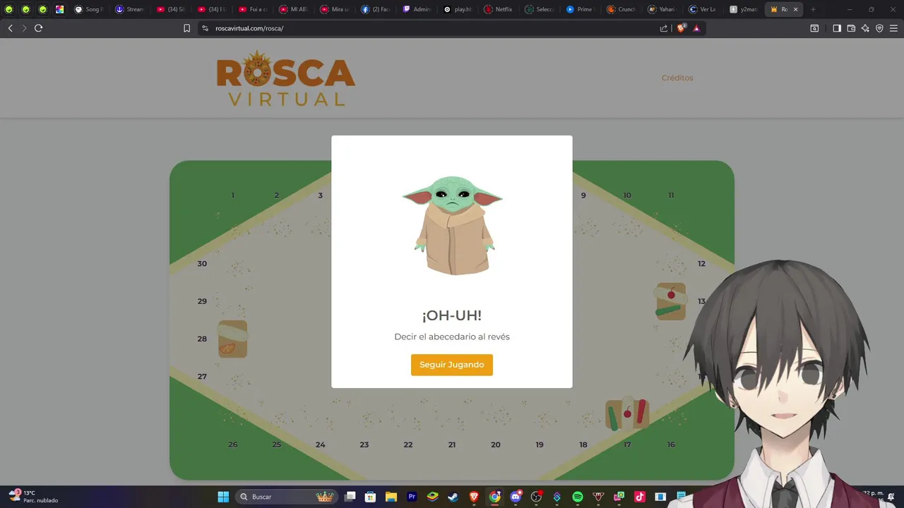Click the VPN shield icon in the toolbar
The image size is (904, 508).
tap(879, 28)
